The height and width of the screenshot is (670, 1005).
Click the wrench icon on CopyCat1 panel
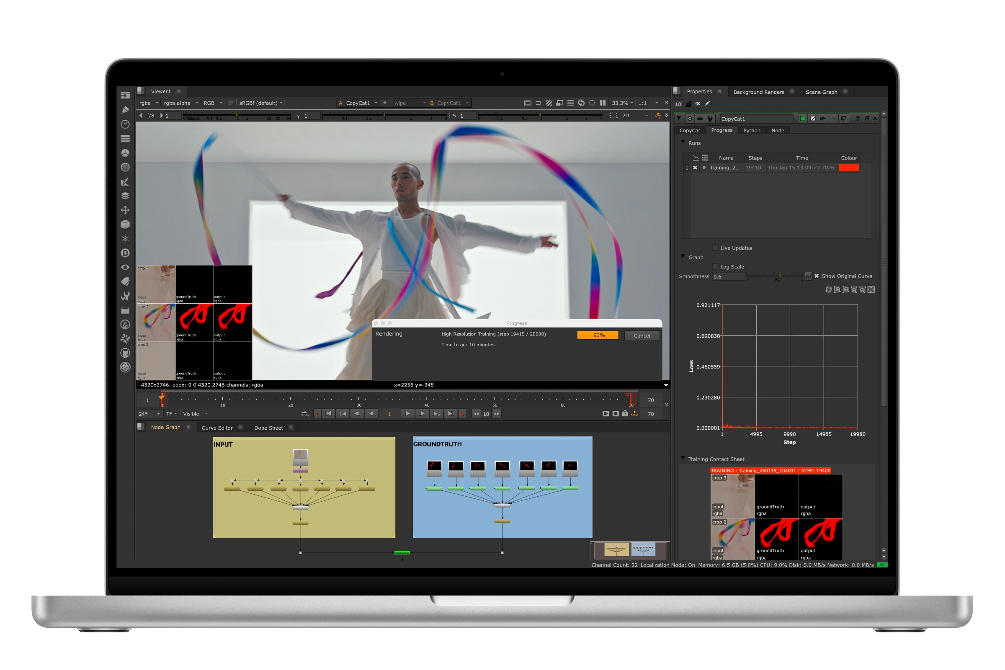pos(710,119)
